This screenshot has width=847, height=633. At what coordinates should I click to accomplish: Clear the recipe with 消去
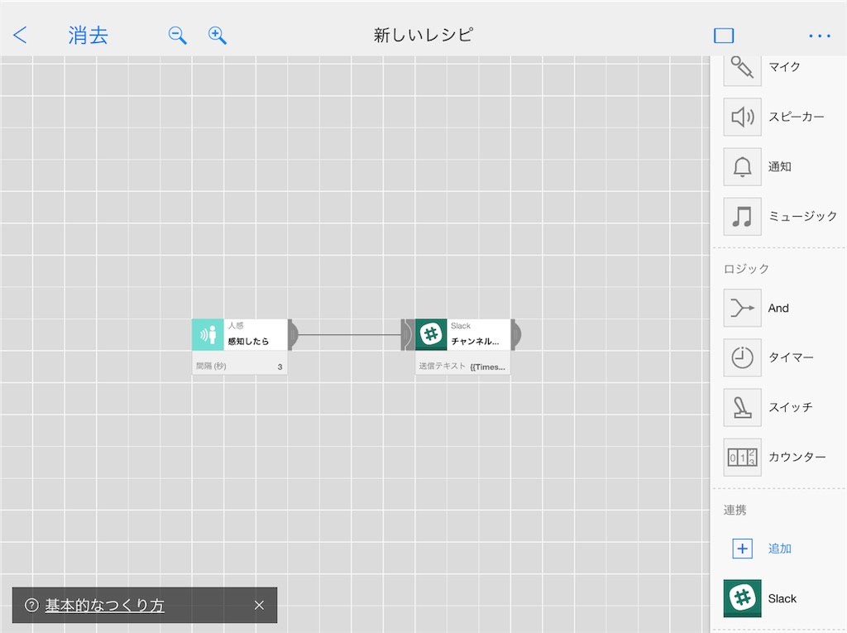(88, 36)
